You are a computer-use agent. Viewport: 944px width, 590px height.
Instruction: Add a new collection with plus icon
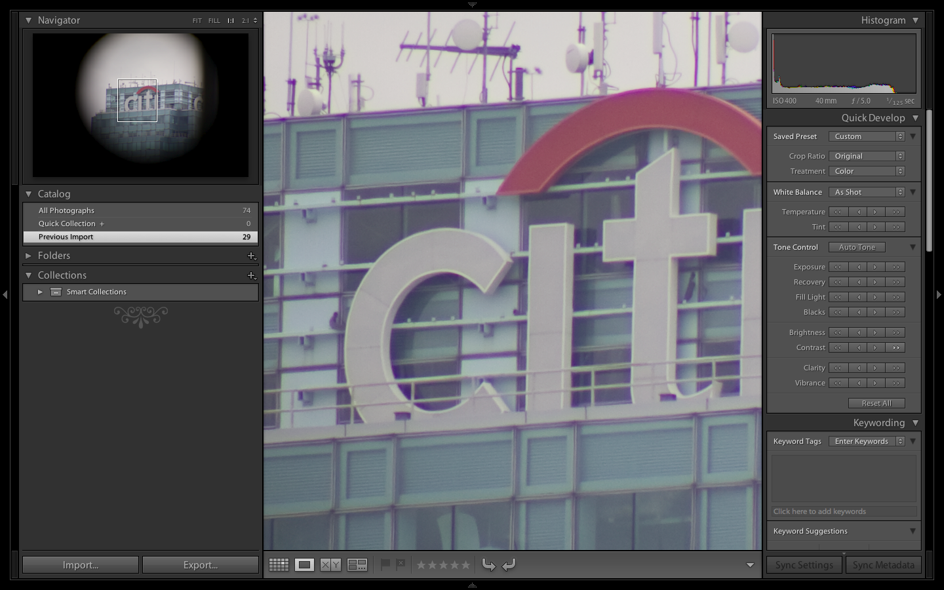tap(251, 275)
